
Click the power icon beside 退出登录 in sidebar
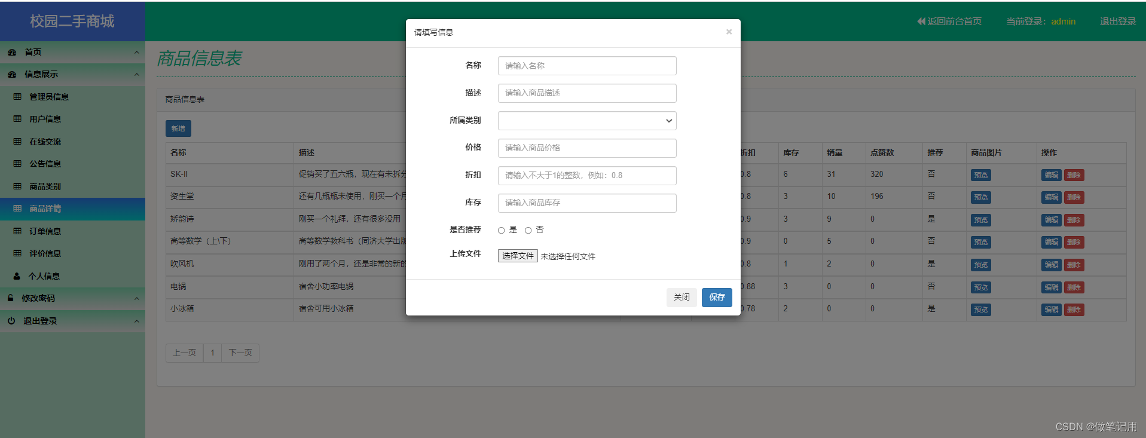click(x=11, y=321)
